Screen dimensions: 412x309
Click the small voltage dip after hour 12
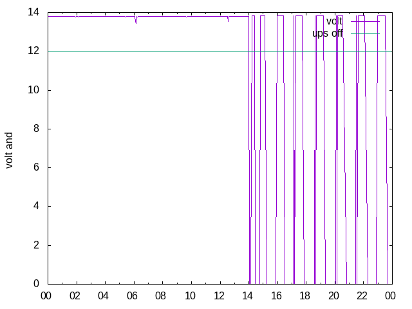coord(228,19)
